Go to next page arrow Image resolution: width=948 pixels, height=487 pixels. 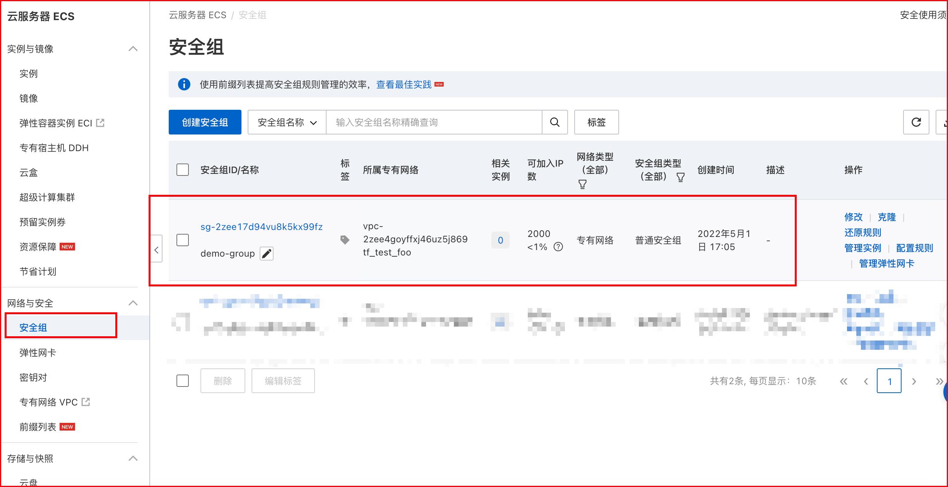(914, 381)
